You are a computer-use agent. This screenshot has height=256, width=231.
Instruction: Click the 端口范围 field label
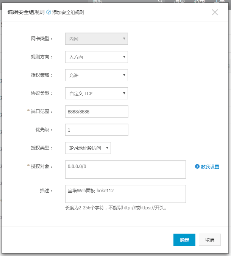(x=42, y=112)
